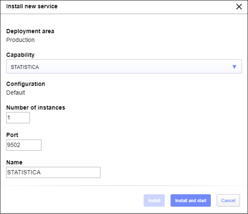Image resolution: width=248 pixels, height=214 pixels.
Task: Click the value 1 in instances box
Action: click(9, 118)
